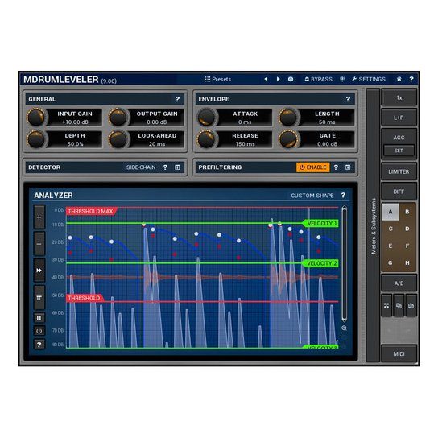Click the Look-Ahead knob
The image size is (438, 438).
coord(118,139)
